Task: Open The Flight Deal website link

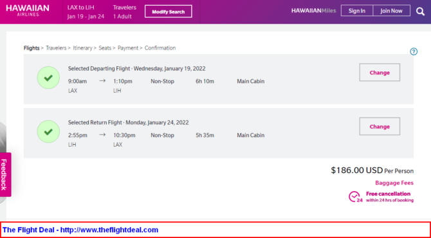Action: click(x=80, y=230)
